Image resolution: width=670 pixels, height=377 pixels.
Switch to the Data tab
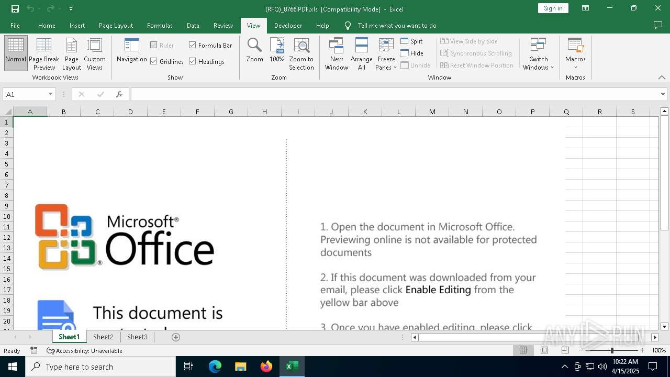193,25
